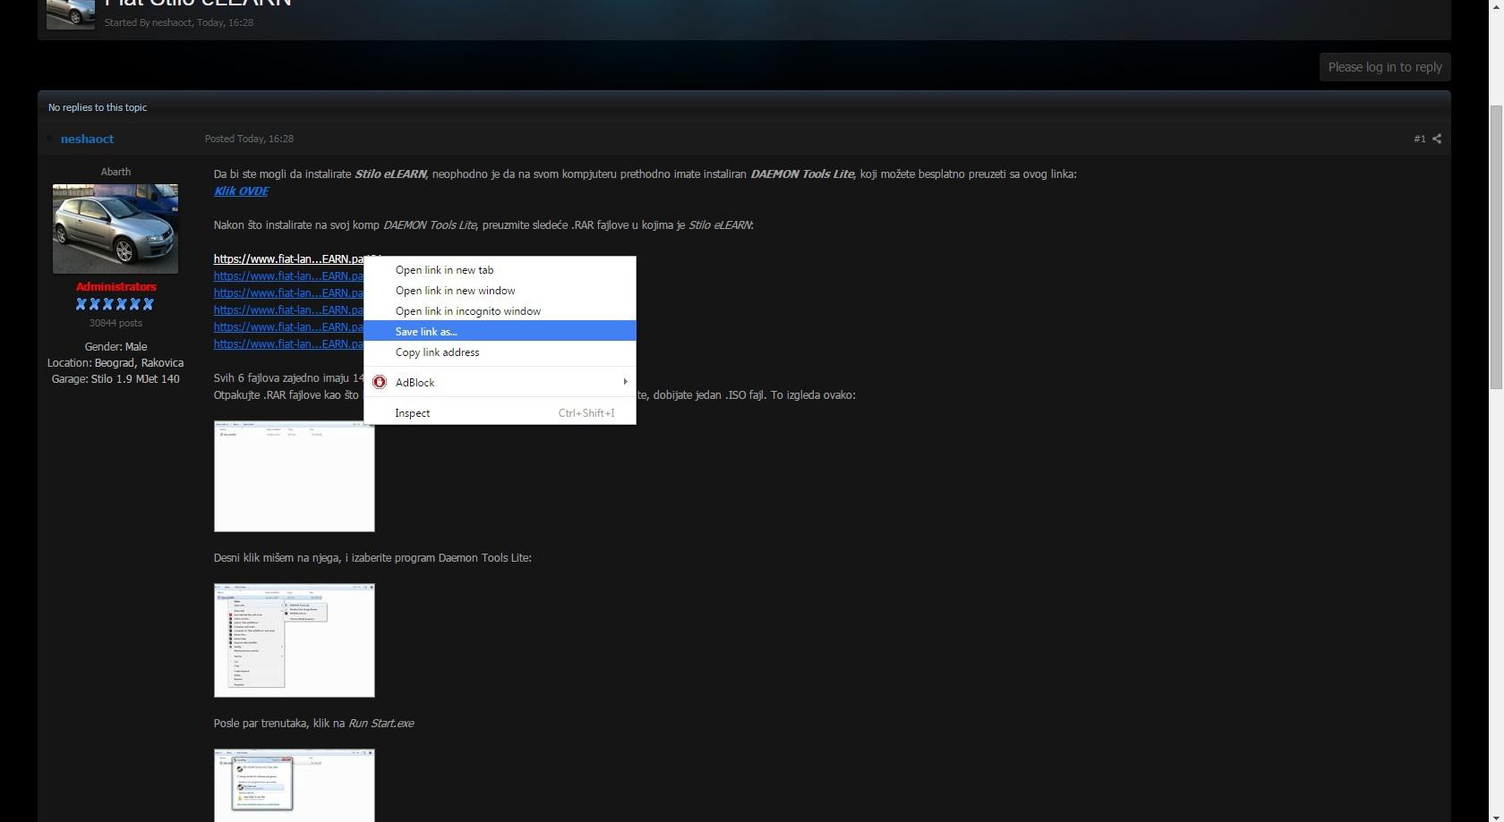The height and width of the screenshot is (822, 1504).
Task: Click the "Gender: Male" profile line
Action: click(115, 346)
